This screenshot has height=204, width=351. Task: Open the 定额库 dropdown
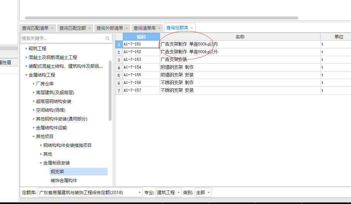(x=90, y=192)
